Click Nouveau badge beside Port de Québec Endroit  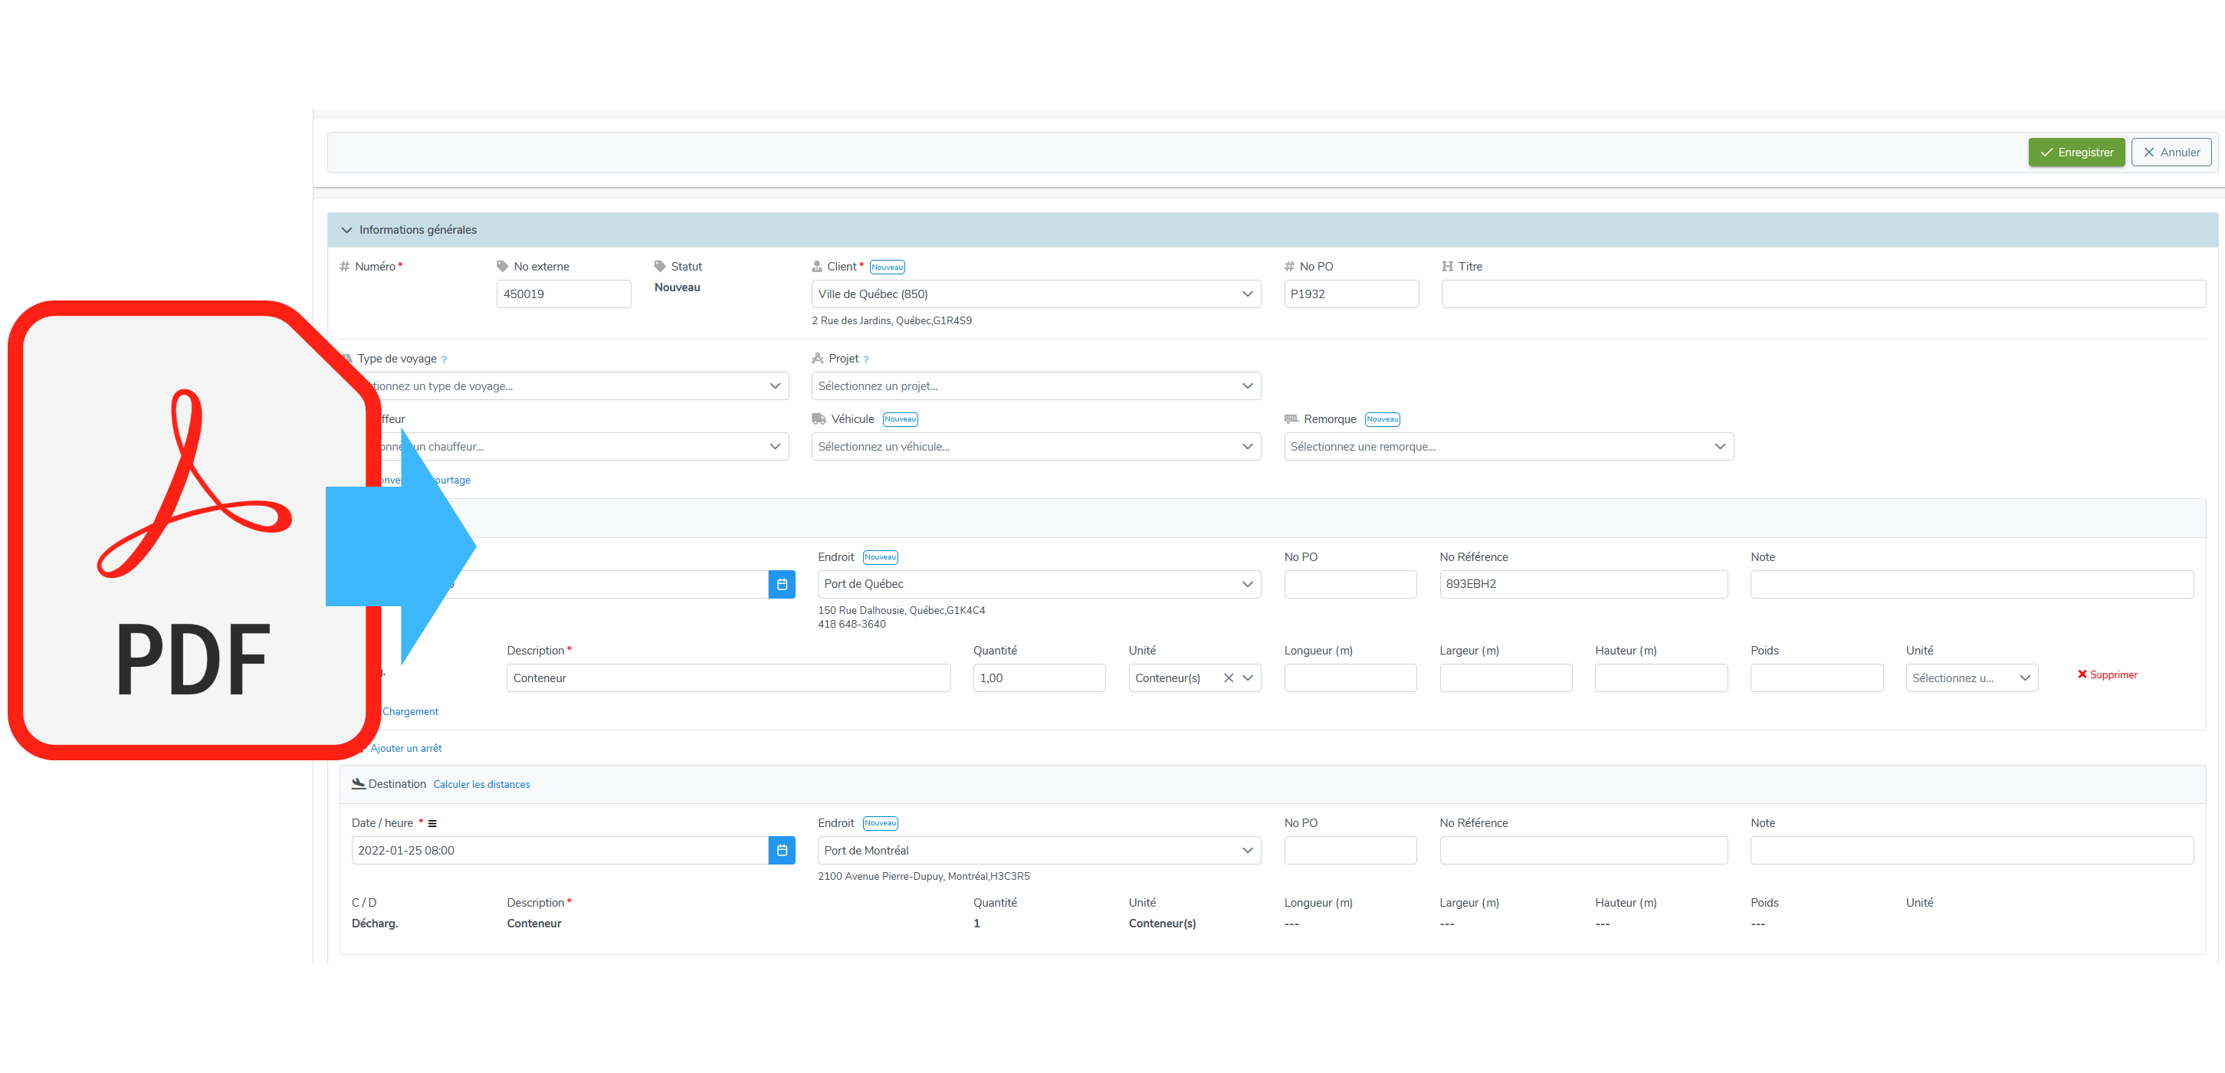880,557
